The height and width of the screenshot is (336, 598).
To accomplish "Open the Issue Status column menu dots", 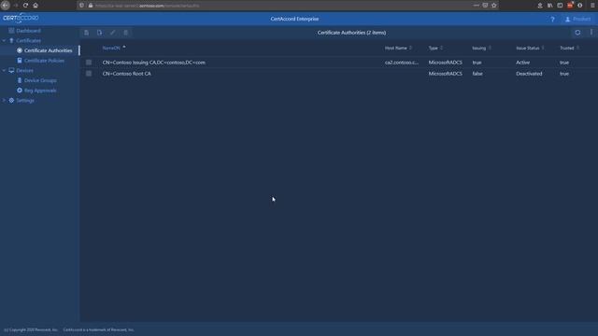I will coord(543,48).
